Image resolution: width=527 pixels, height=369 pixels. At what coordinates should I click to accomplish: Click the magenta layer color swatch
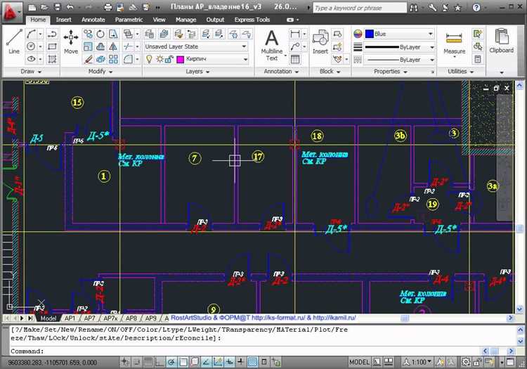tap(180, 60)
